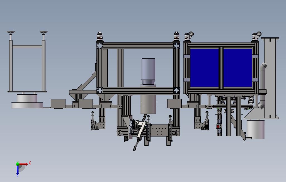Select the small red component under right enclosure

[x=218, y=126]
